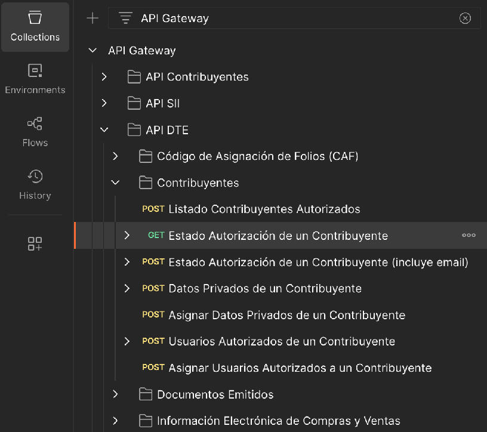Open more actions for selected GET request
Viewport: 487px width, 432px height.
coord(468,235)
